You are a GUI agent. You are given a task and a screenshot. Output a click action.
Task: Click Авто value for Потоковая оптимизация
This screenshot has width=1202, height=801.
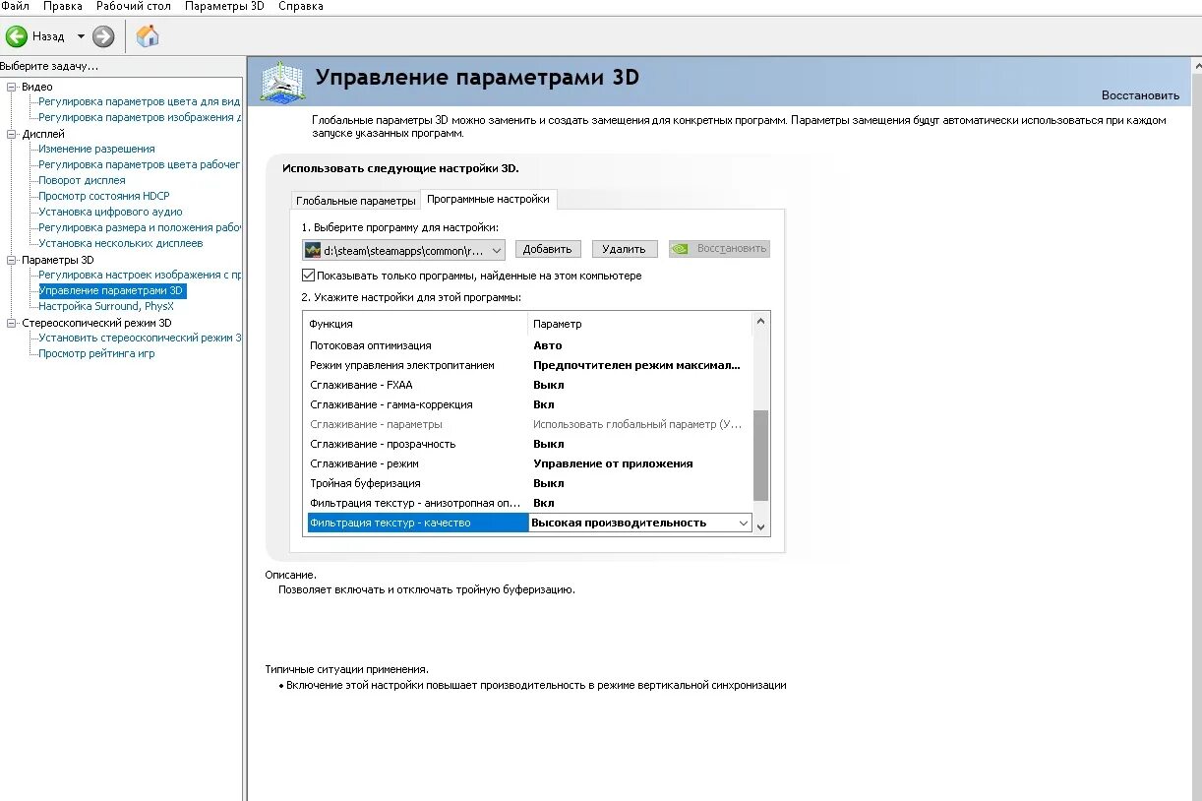pos(548,345)
